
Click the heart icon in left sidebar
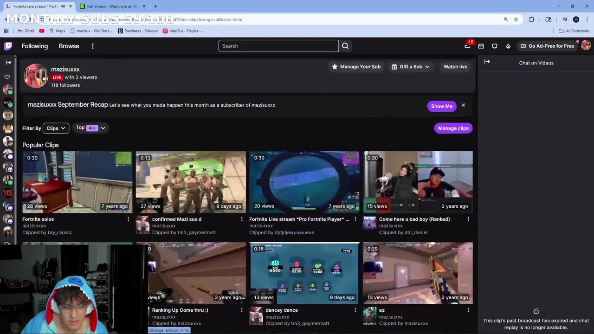click(7, 77)
